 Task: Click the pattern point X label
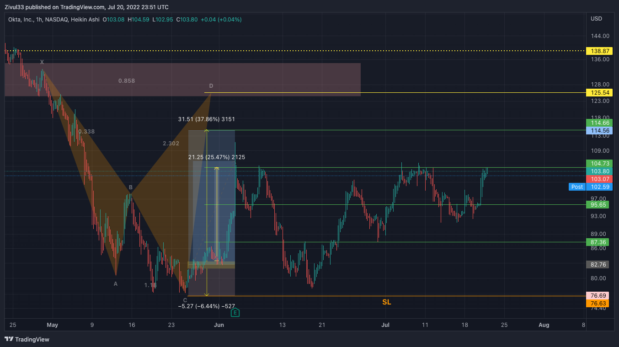pos(42,62)
